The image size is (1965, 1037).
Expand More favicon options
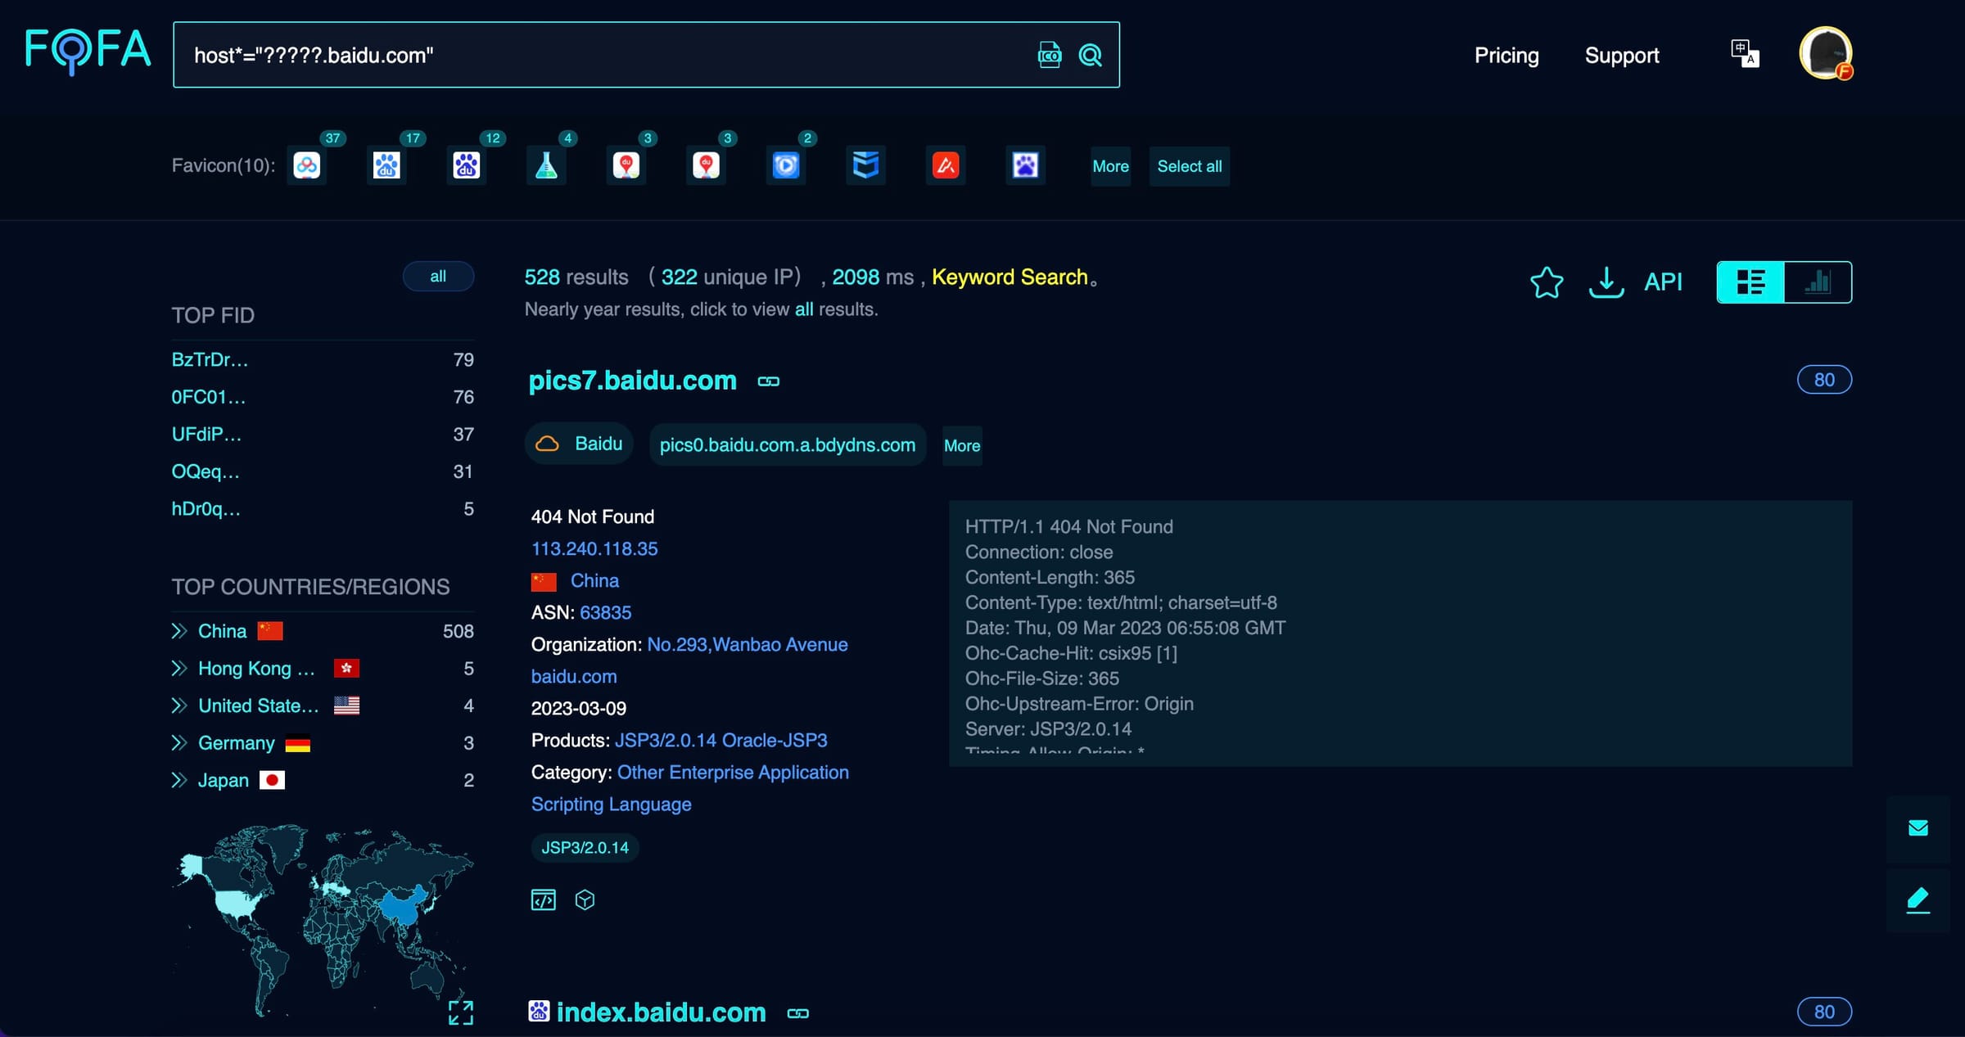pyautogui.click(x=1110, y=166)
